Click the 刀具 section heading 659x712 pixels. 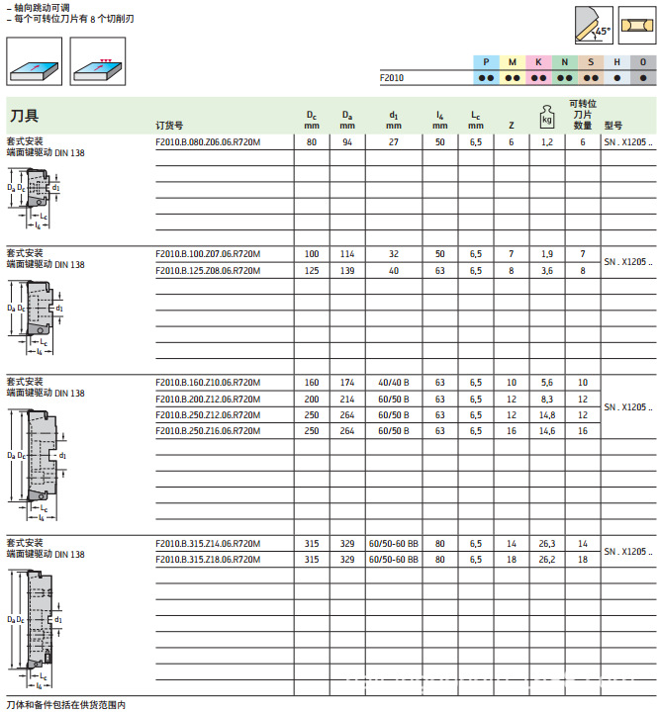tap(25, 117)
